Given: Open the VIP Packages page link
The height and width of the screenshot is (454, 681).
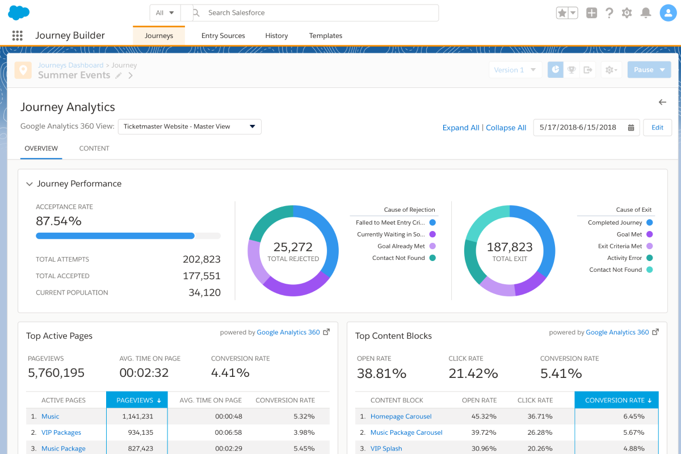Looking at the screenshot, I should pos(61,432).
